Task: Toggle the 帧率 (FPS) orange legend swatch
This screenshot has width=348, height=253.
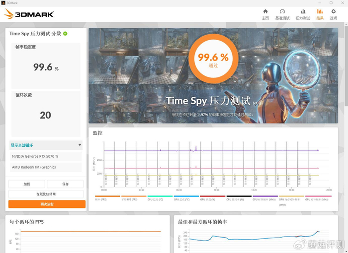Action: tap(107, 196)
